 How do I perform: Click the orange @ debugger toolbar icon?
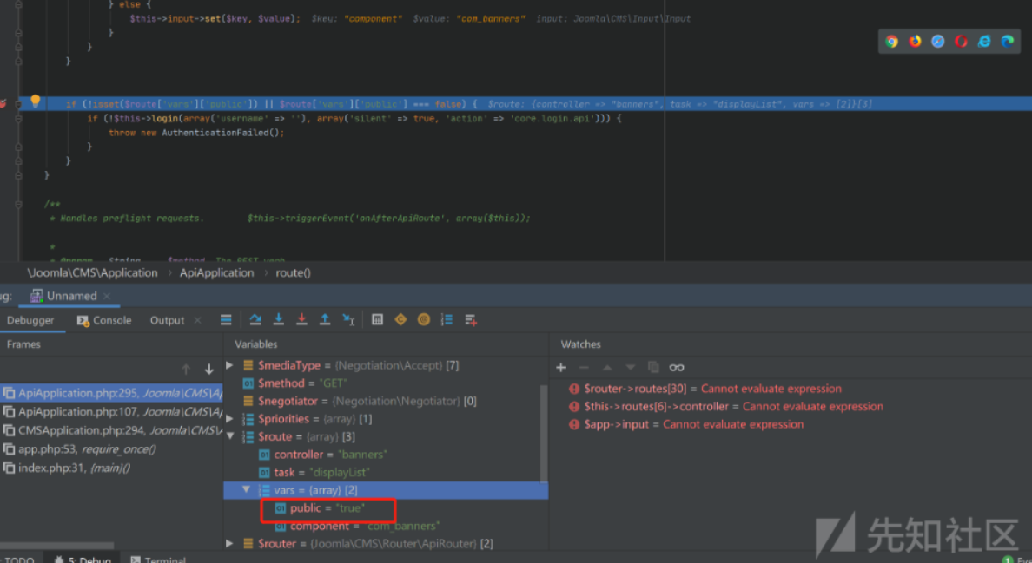(x=424, y=320)
